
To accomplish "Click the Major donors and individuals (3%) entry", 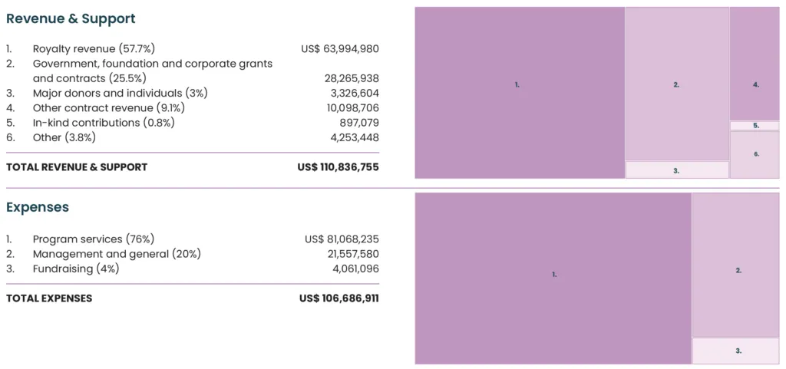I will click(120, 93).
